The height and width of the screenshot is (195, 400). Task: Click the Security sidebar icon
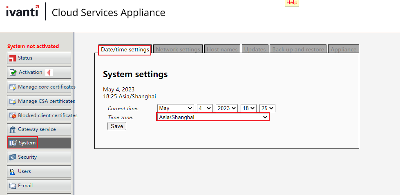(12, 157)
